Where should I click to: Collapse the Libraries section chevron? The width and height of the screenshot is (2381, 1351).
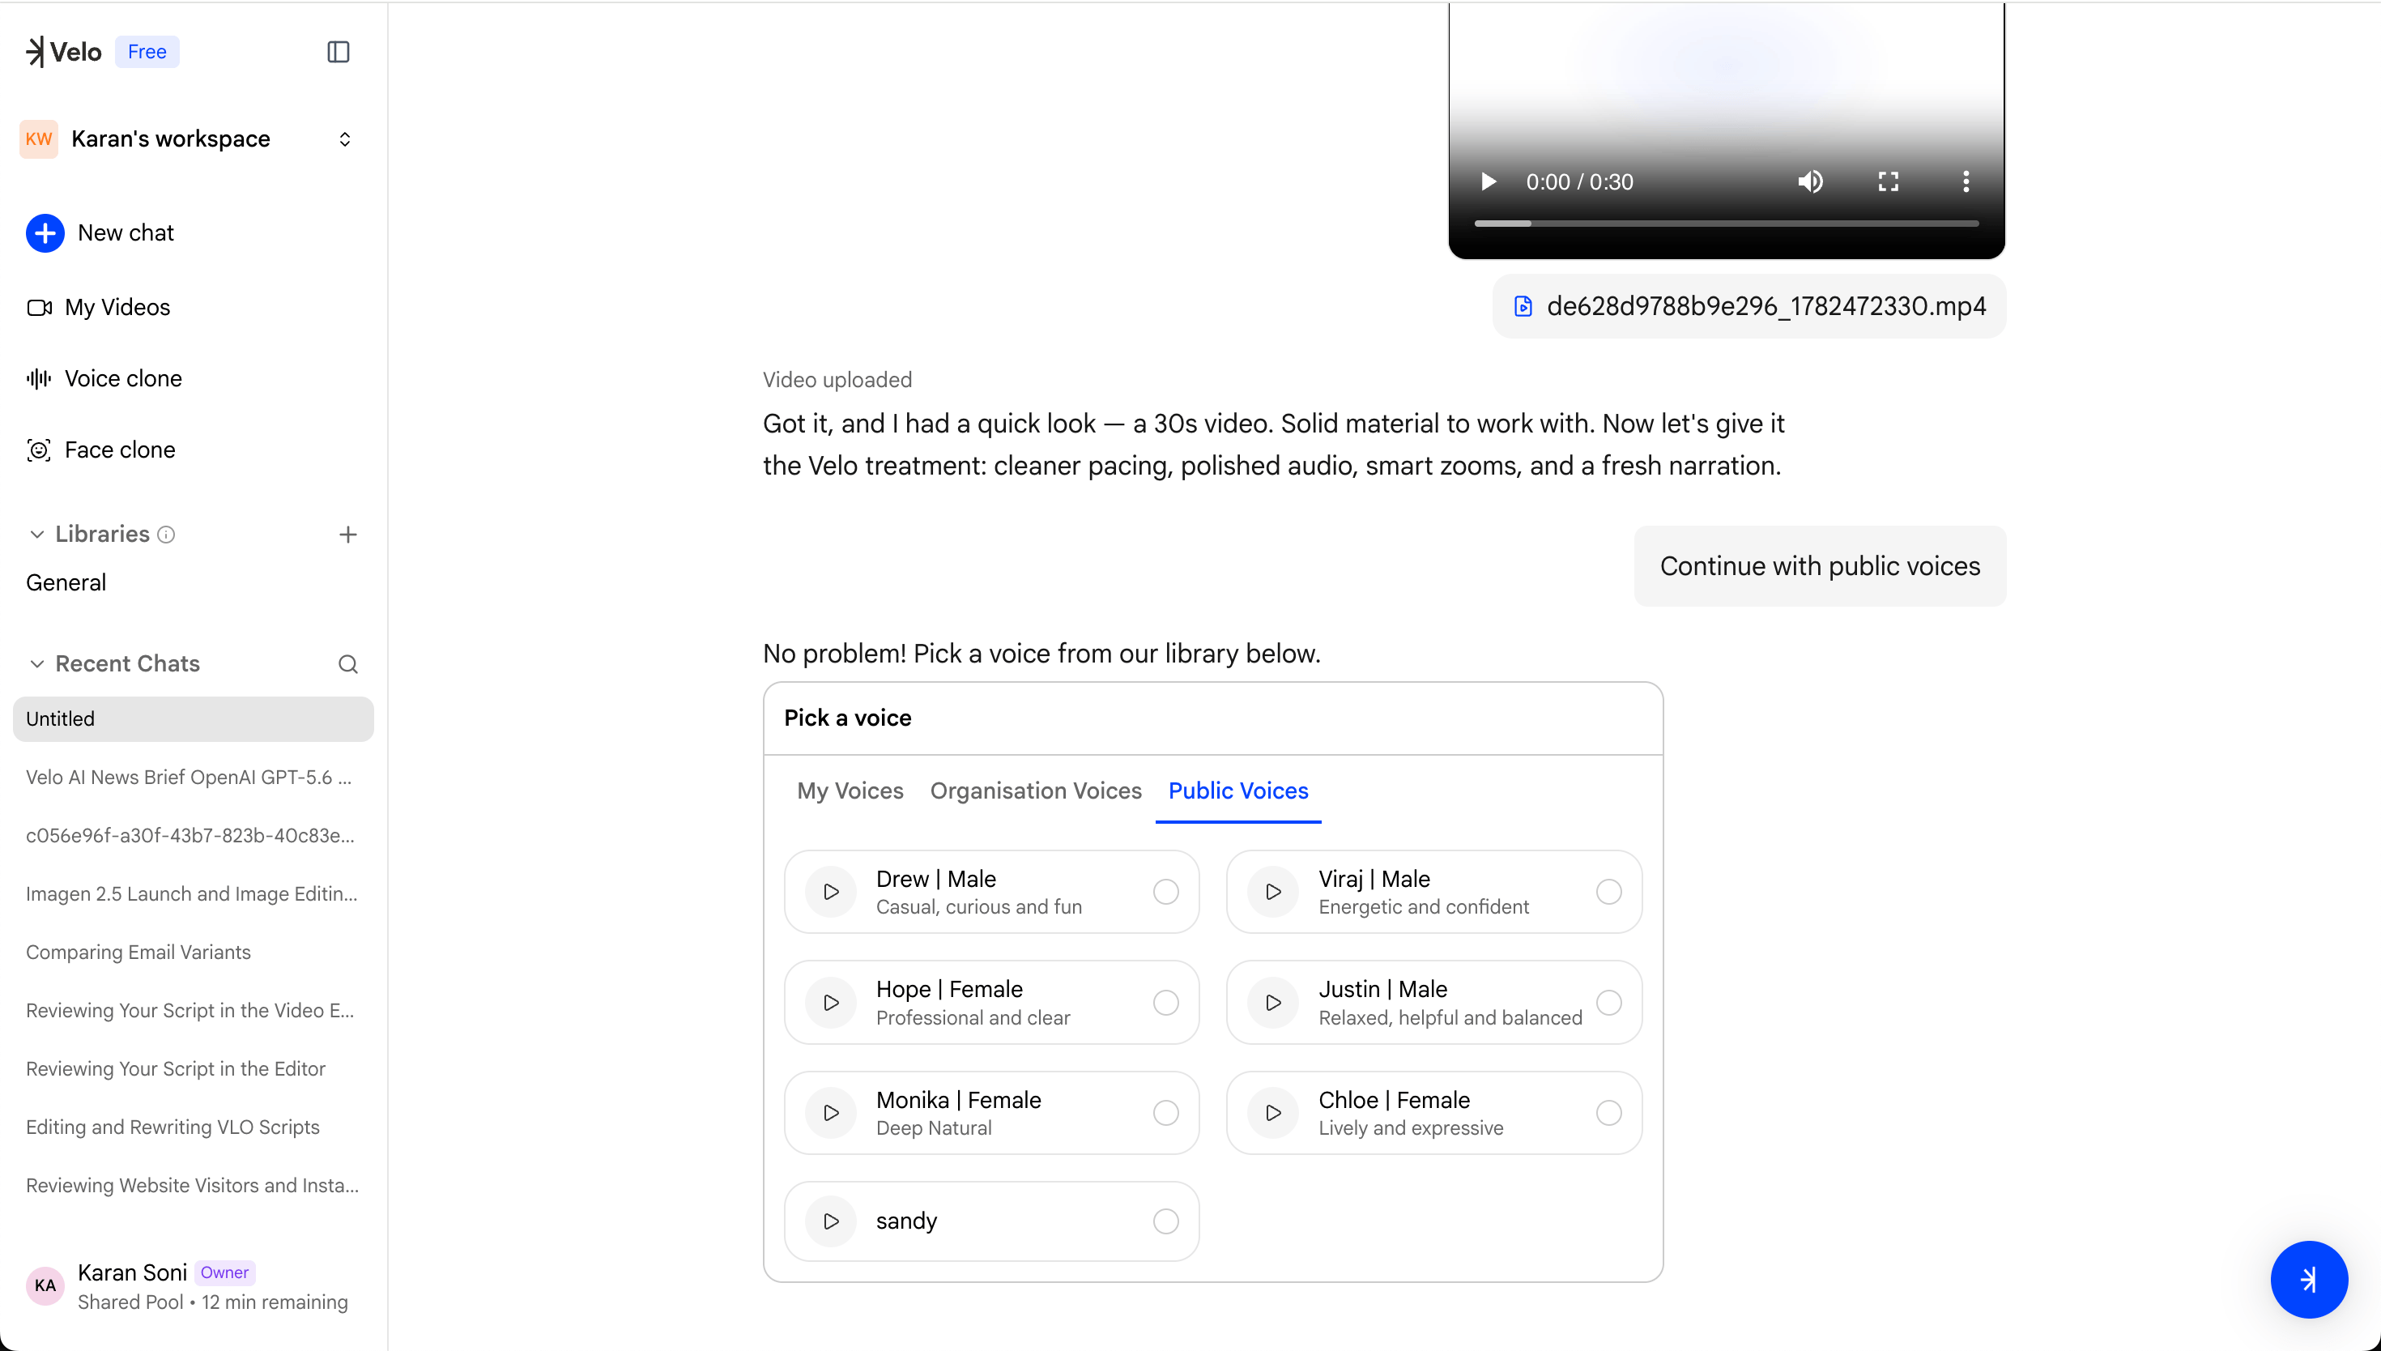[37, 535]
